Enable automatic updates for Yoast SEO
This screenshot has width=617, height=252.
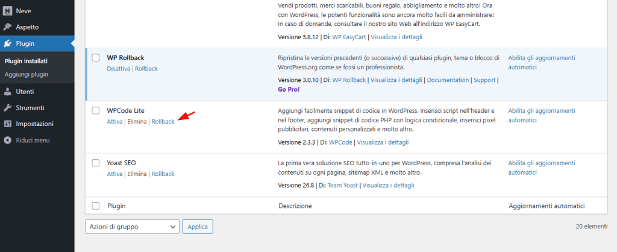[542, 168]
